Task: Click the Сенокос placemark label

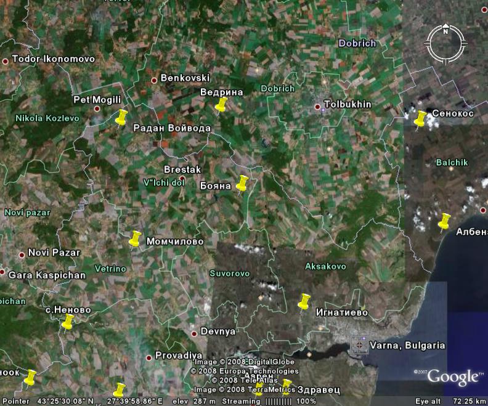Action: pyautogui.click(x=453, y=113)
